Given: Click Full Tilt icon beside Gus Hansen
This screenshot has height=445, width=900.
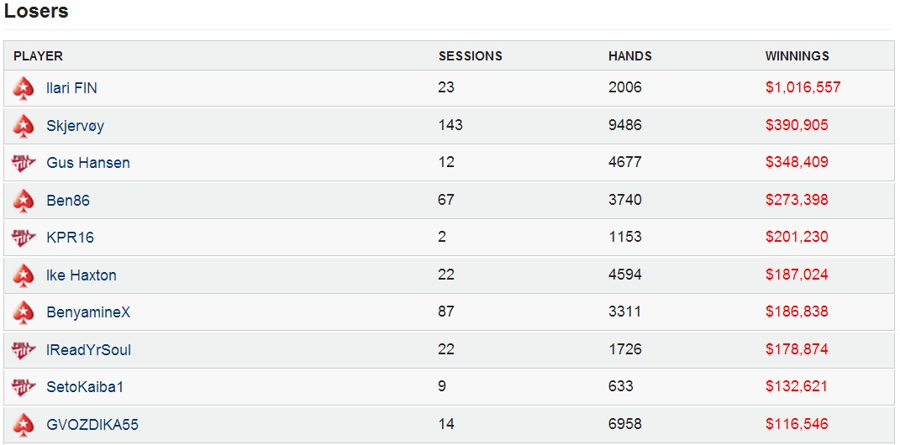Looking at the screenshot, I should coord(24,163).
